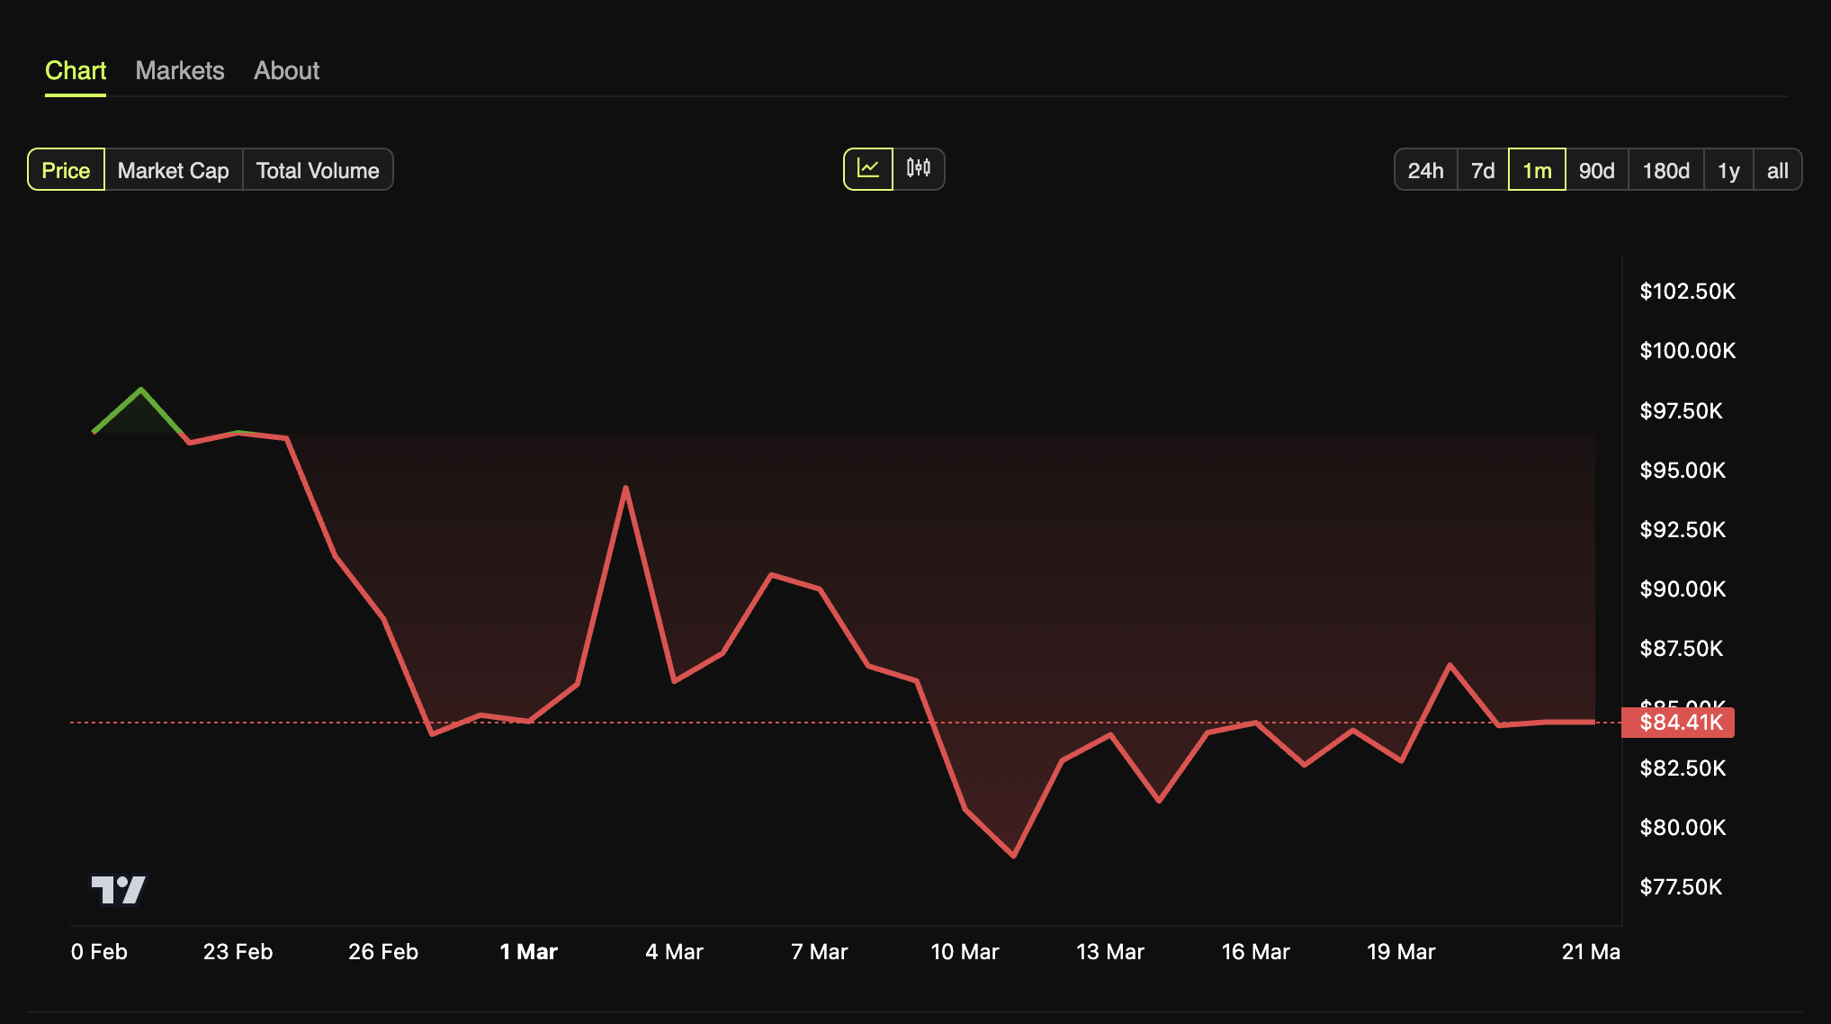Click the TradingView logo watermark
Screen dimensions: 1831x1024
coord(118,890)
